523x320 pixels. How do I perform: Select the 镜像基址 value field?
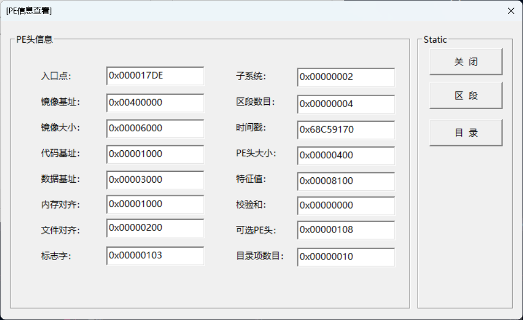[155, 103]
